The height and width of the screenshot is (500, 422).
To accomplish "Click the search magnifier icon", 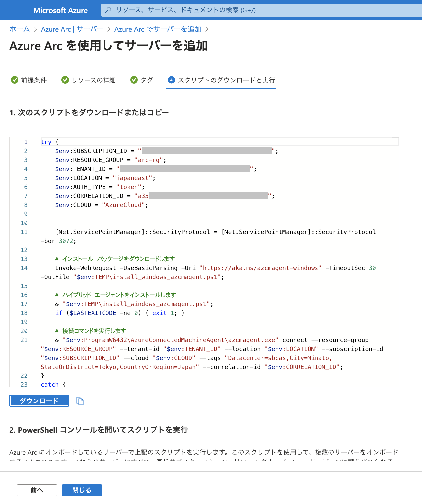I will pyautogui.click(x=108, y=10).
